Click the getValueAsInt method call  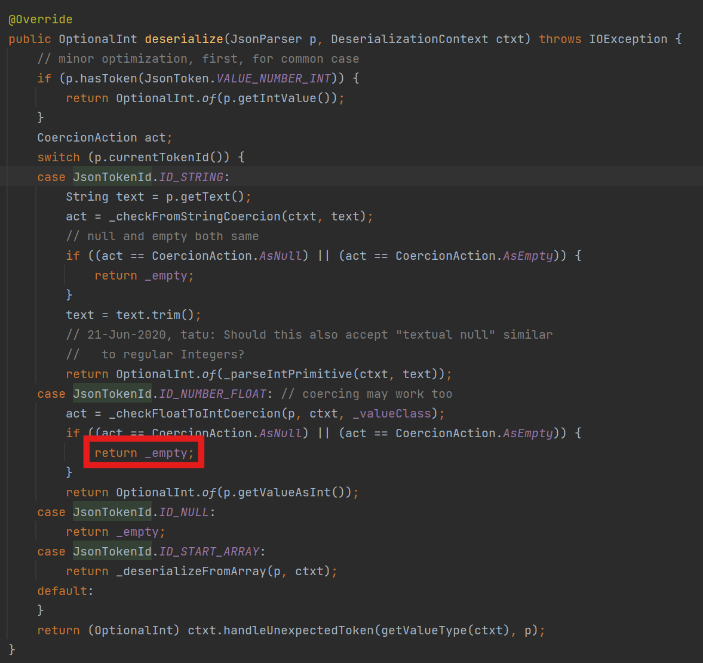click(x=284, y=493)
